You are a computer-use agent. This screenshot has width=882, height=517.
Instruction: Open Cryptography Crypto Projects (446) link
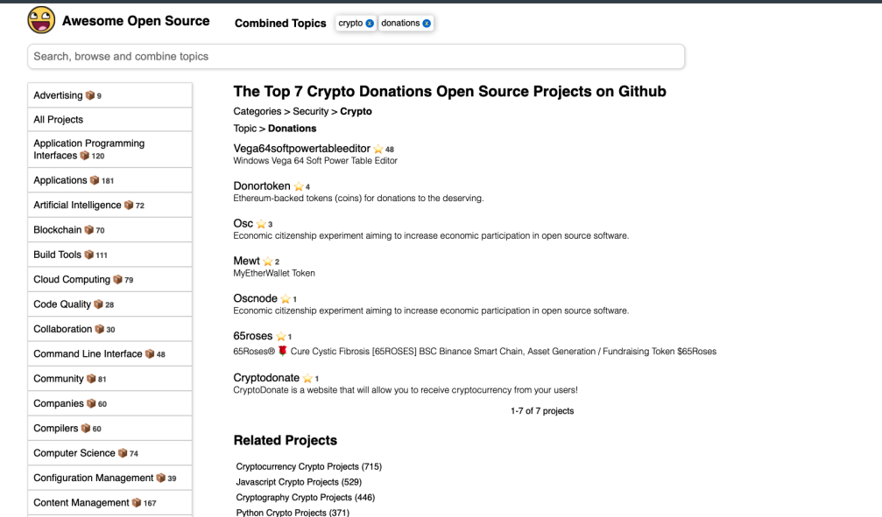coord(306,498)
